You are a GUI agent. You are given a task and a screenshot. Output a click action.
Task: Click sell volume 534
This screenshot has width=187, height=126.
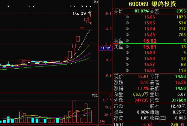click(x=182, y=23)
